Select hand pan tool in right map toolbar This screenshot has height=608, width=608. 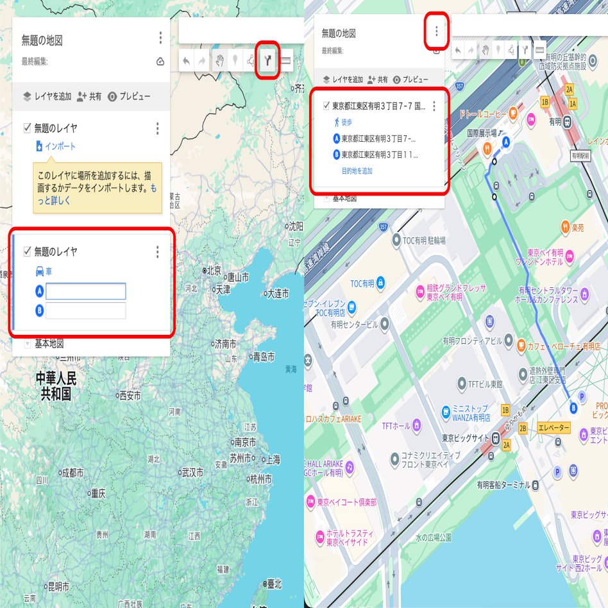pyautogui.click(x=486, y=50)
